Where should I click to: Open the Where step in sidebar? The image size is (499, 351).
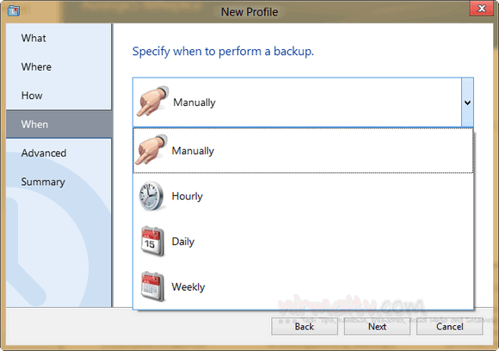pos(36,67)
